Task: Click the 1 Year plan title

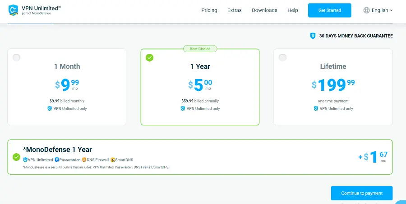Action: coord(200,67)
